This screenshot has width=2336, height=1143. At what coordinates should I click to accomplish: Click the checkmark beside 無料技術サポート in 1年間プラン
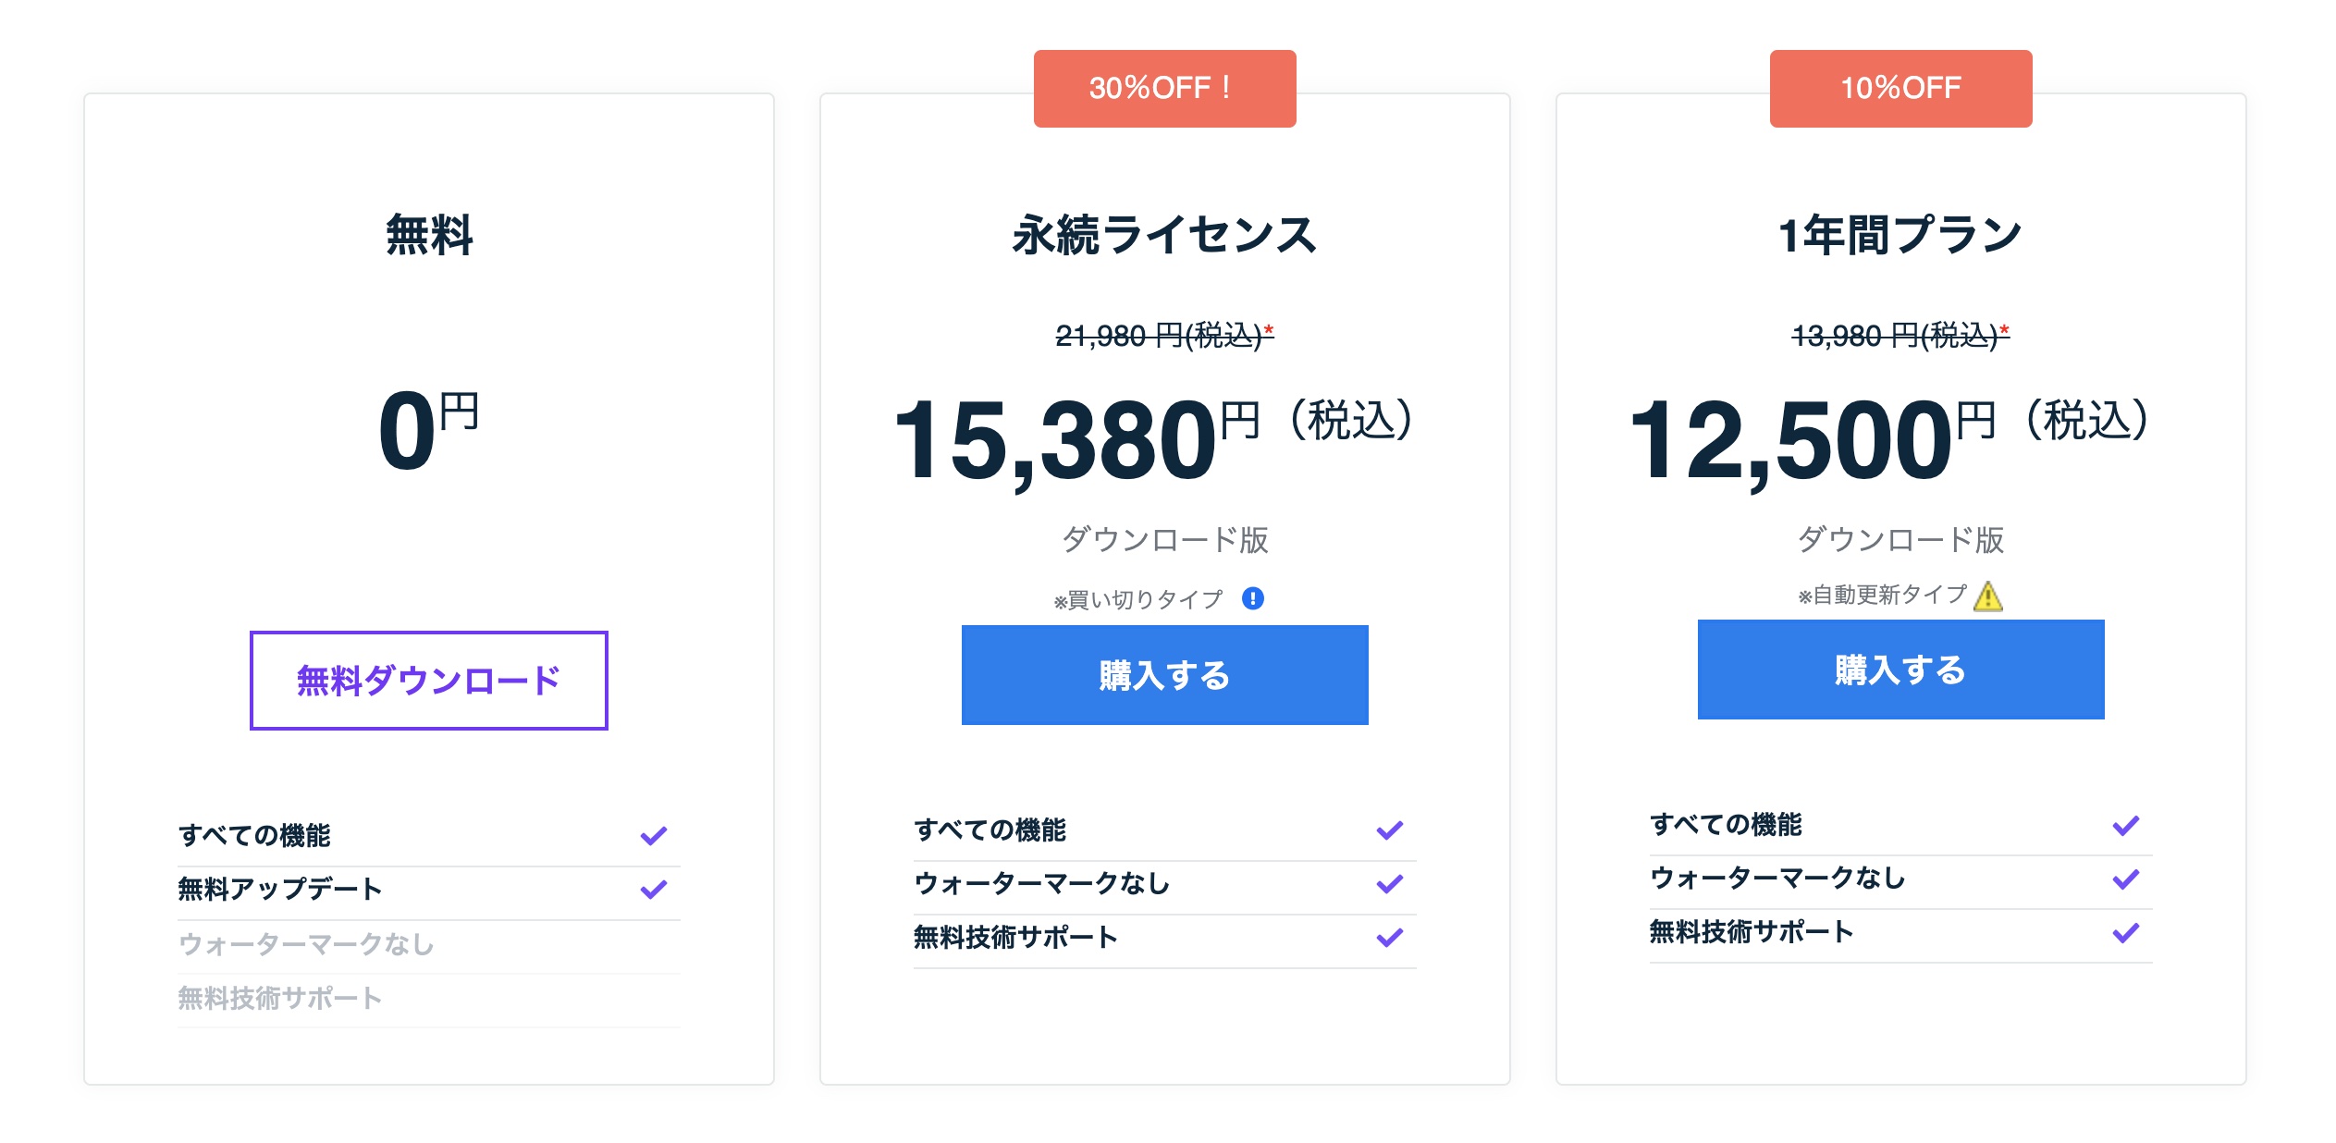click(2123, 933)
